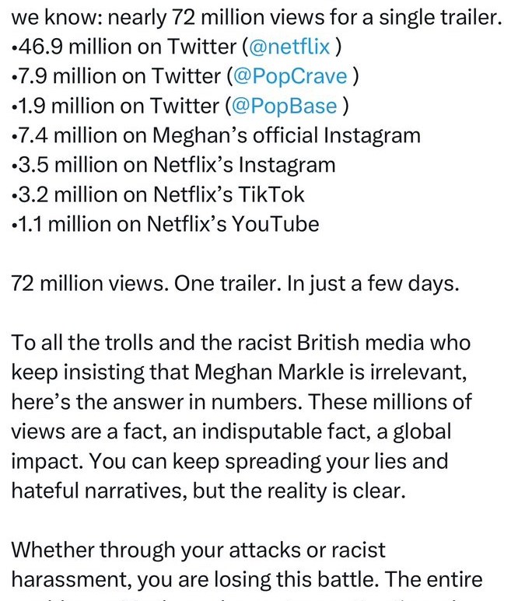Viewport: 518px width, 601px height.
Task: Click the '3.5 million on Netflix's Instagram' line
Action: 175,165
